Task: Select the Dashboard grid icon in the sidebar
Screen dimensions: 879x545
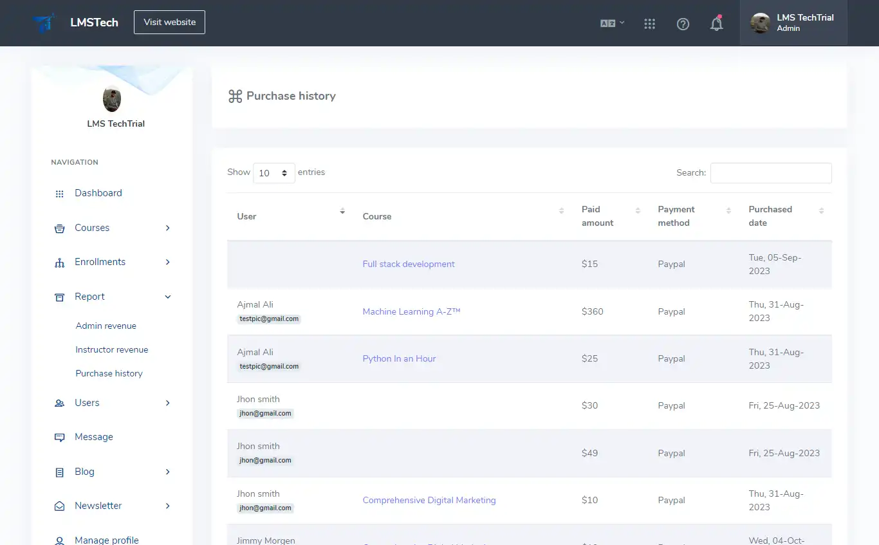Action: click(59, 193)
